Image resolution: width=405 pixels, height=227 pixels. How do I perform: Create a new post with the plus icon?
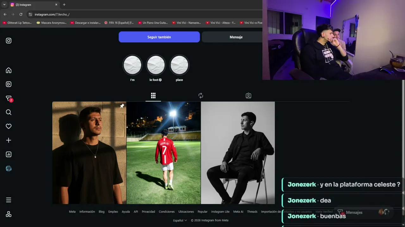pos(9,140)
